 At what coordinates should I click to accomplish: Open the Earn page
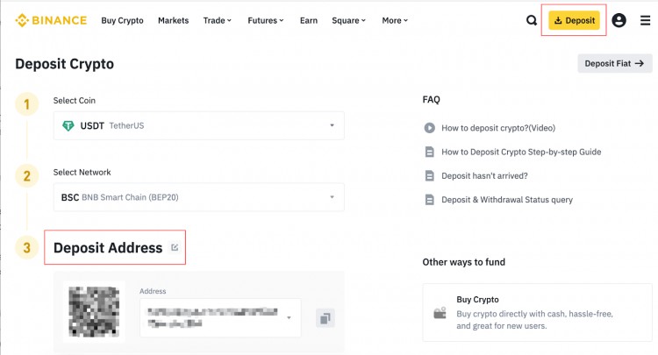click(309, 20)
